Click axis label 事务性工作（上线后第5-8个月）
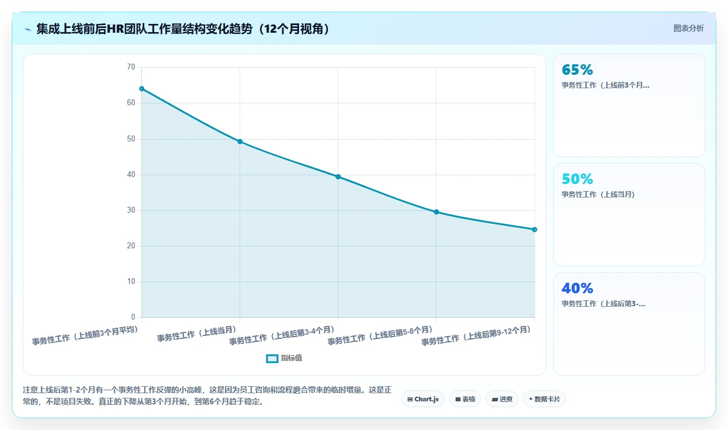 tap(380, 335)
